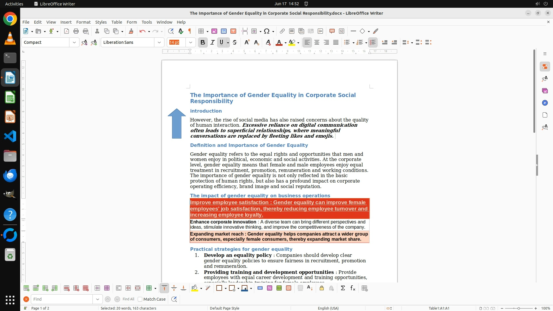Apply strikethrough formatting
Image resolution: width=553 pixels, height=311 pixels.
click(235, 42)
